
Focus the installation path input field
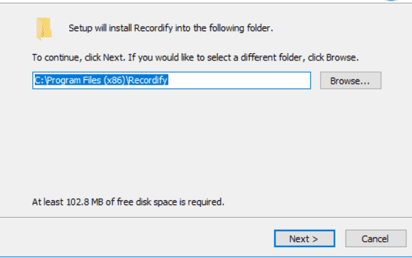tap(171, 81)
